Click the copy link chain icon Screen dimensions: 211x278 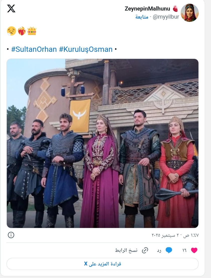[145, 250]
